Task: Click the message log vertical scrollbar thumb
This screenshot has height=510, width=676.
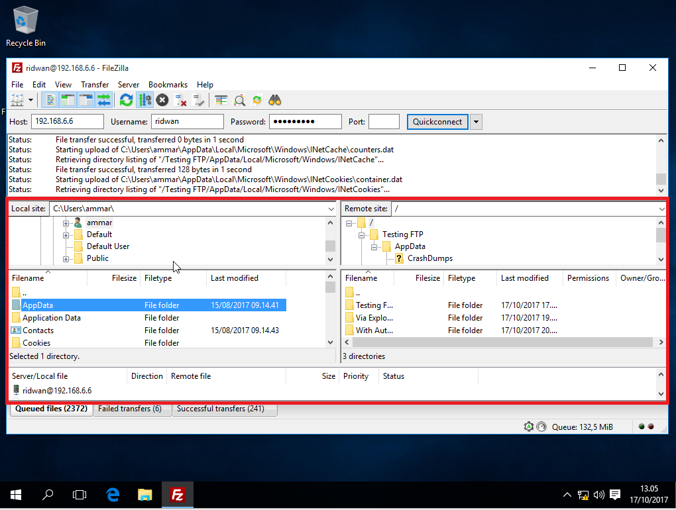Action: point(661,178)
